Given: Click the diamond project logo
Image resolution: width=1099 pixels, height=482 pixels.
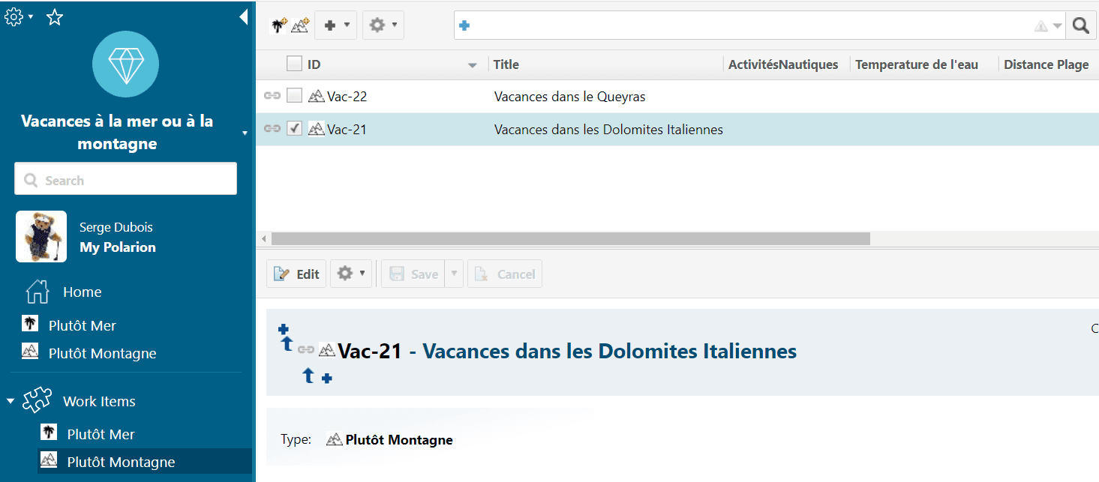Looking at the screenshot, I should coord(125,64).
